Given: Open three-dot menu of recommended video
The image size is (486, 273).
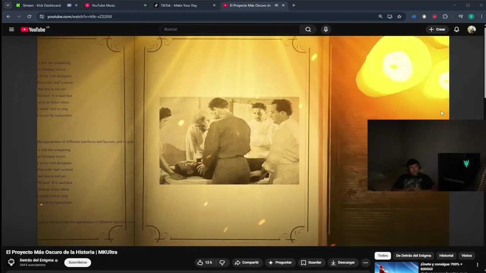Looking at the screenshot, I should point(477,265).
